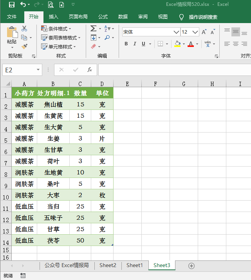This screenshot has height=280, width=251.
Task: Open the Undo history dropdown arrow
Action: [x=29, y=4]
